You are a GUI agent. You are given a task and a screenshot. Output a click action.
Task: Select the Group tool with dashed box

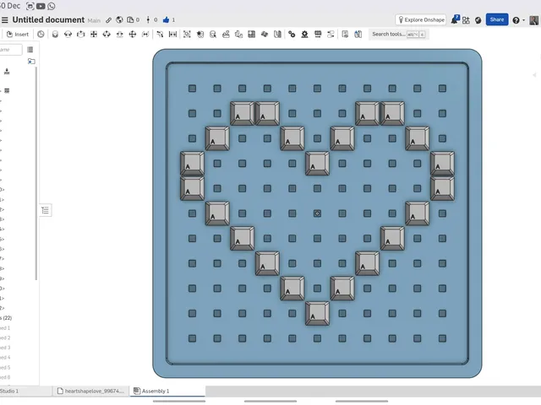click(x=187, y=34)
